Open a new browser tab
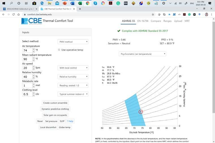 (x=80, y=9)
